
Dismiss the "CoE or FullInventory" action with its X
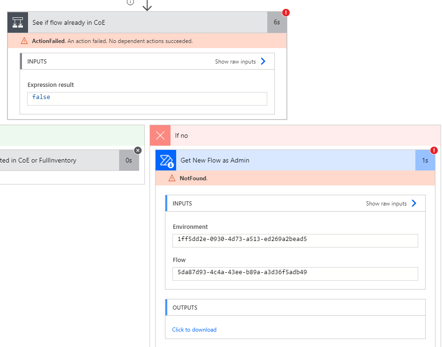coord(137,150)
